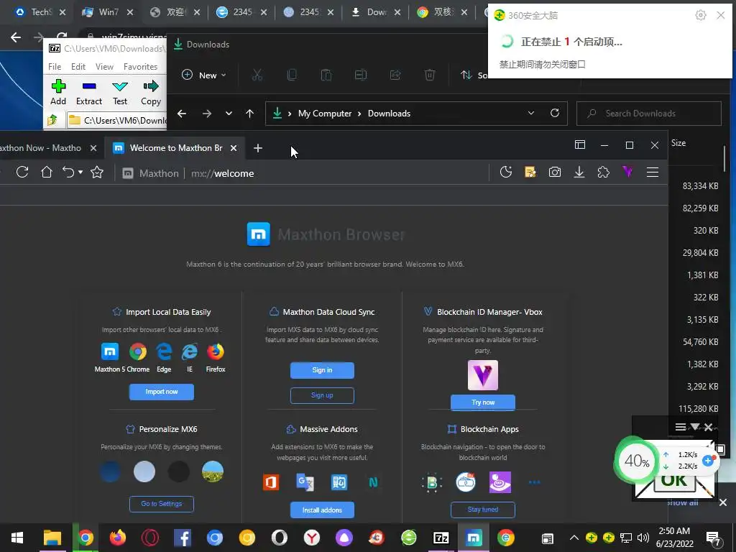Click the Sign in button
The width and height of the screenshot is (736, 552).
click(322, 370)
